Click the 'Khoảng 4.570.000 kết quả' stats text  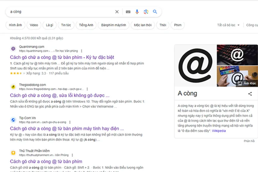pos(36,38)
